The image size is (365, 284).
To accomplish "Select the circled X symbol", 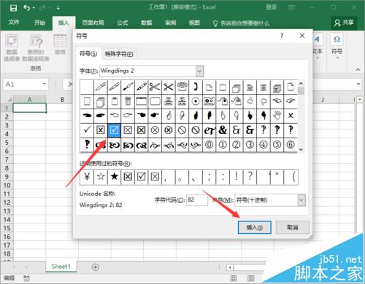I will 155,130.
